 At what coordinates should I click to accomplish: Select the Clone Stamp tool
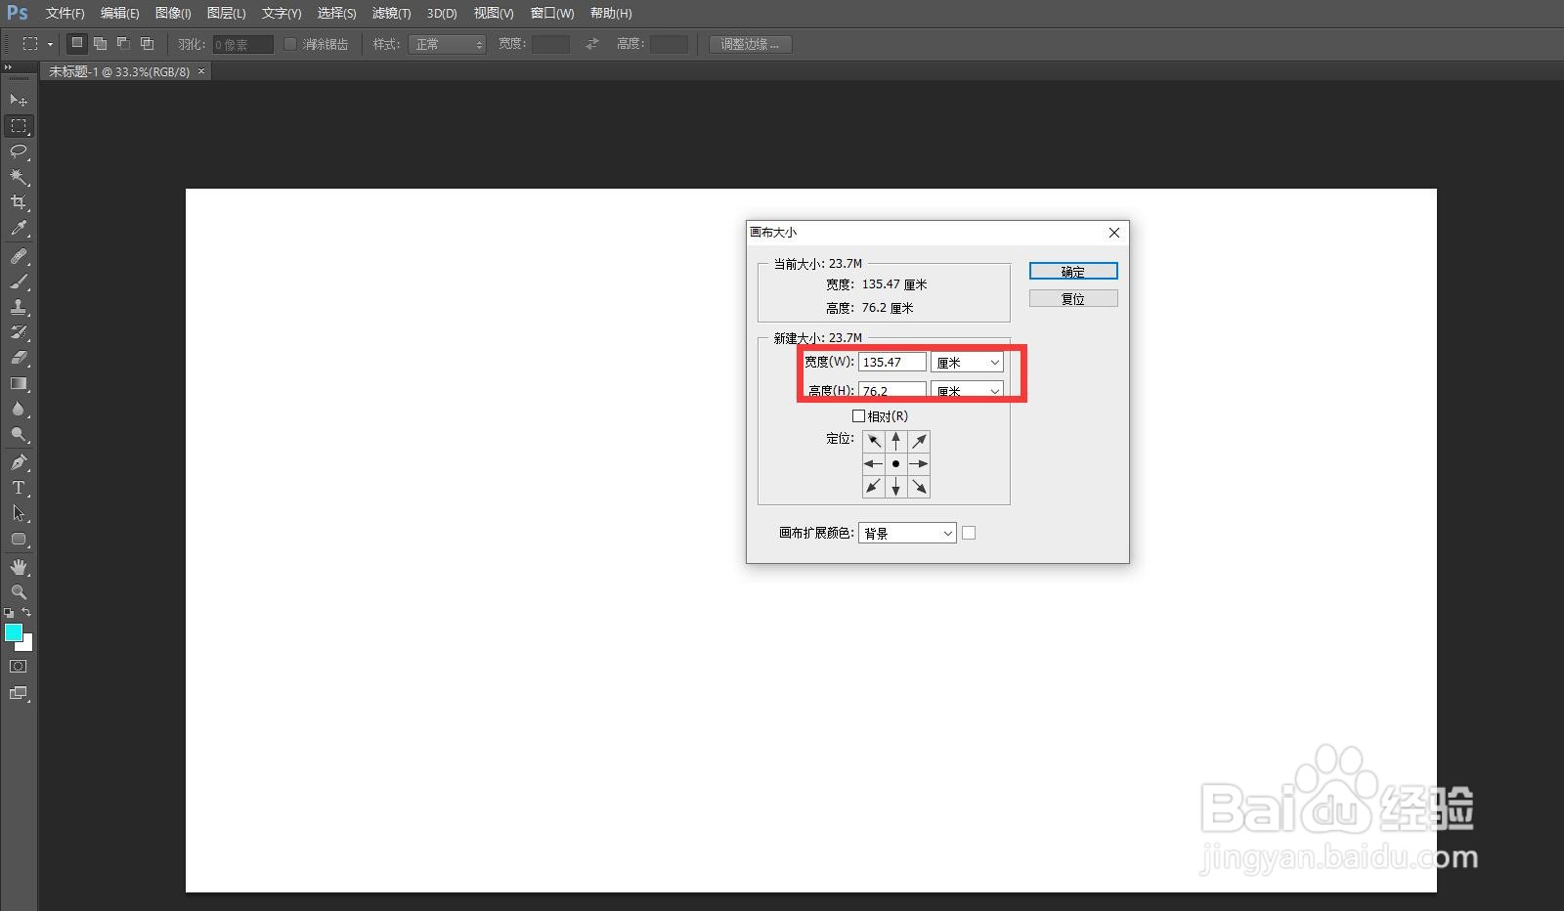pyautogui.click(x=19, y=307)
